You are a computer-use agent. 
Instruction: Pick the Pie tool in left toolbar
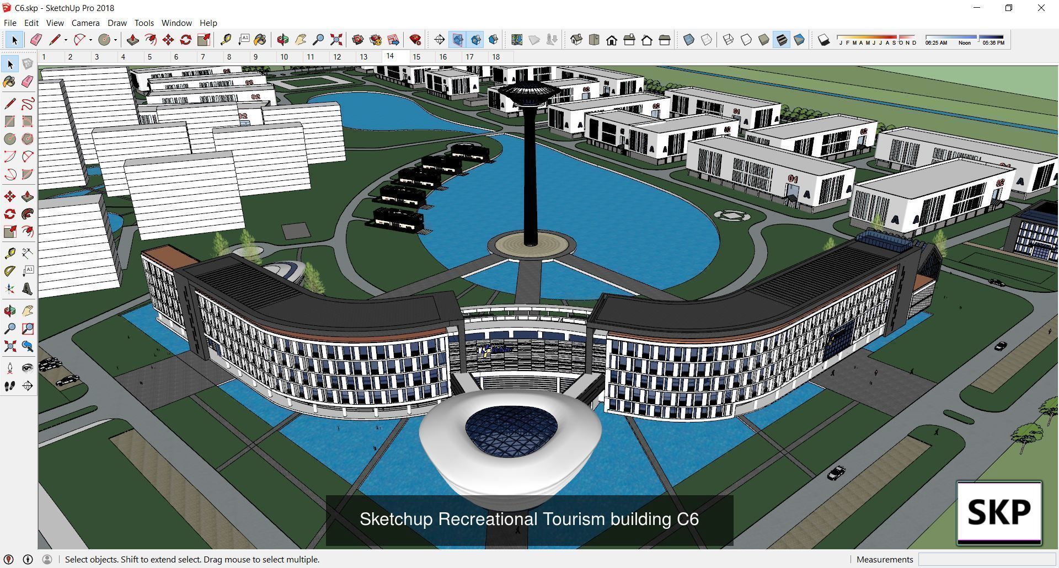[x=28, y=174]
